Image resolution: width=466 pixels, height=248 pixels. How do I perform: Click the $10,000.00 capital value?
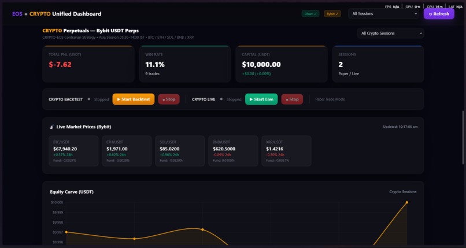click(261, 64)
